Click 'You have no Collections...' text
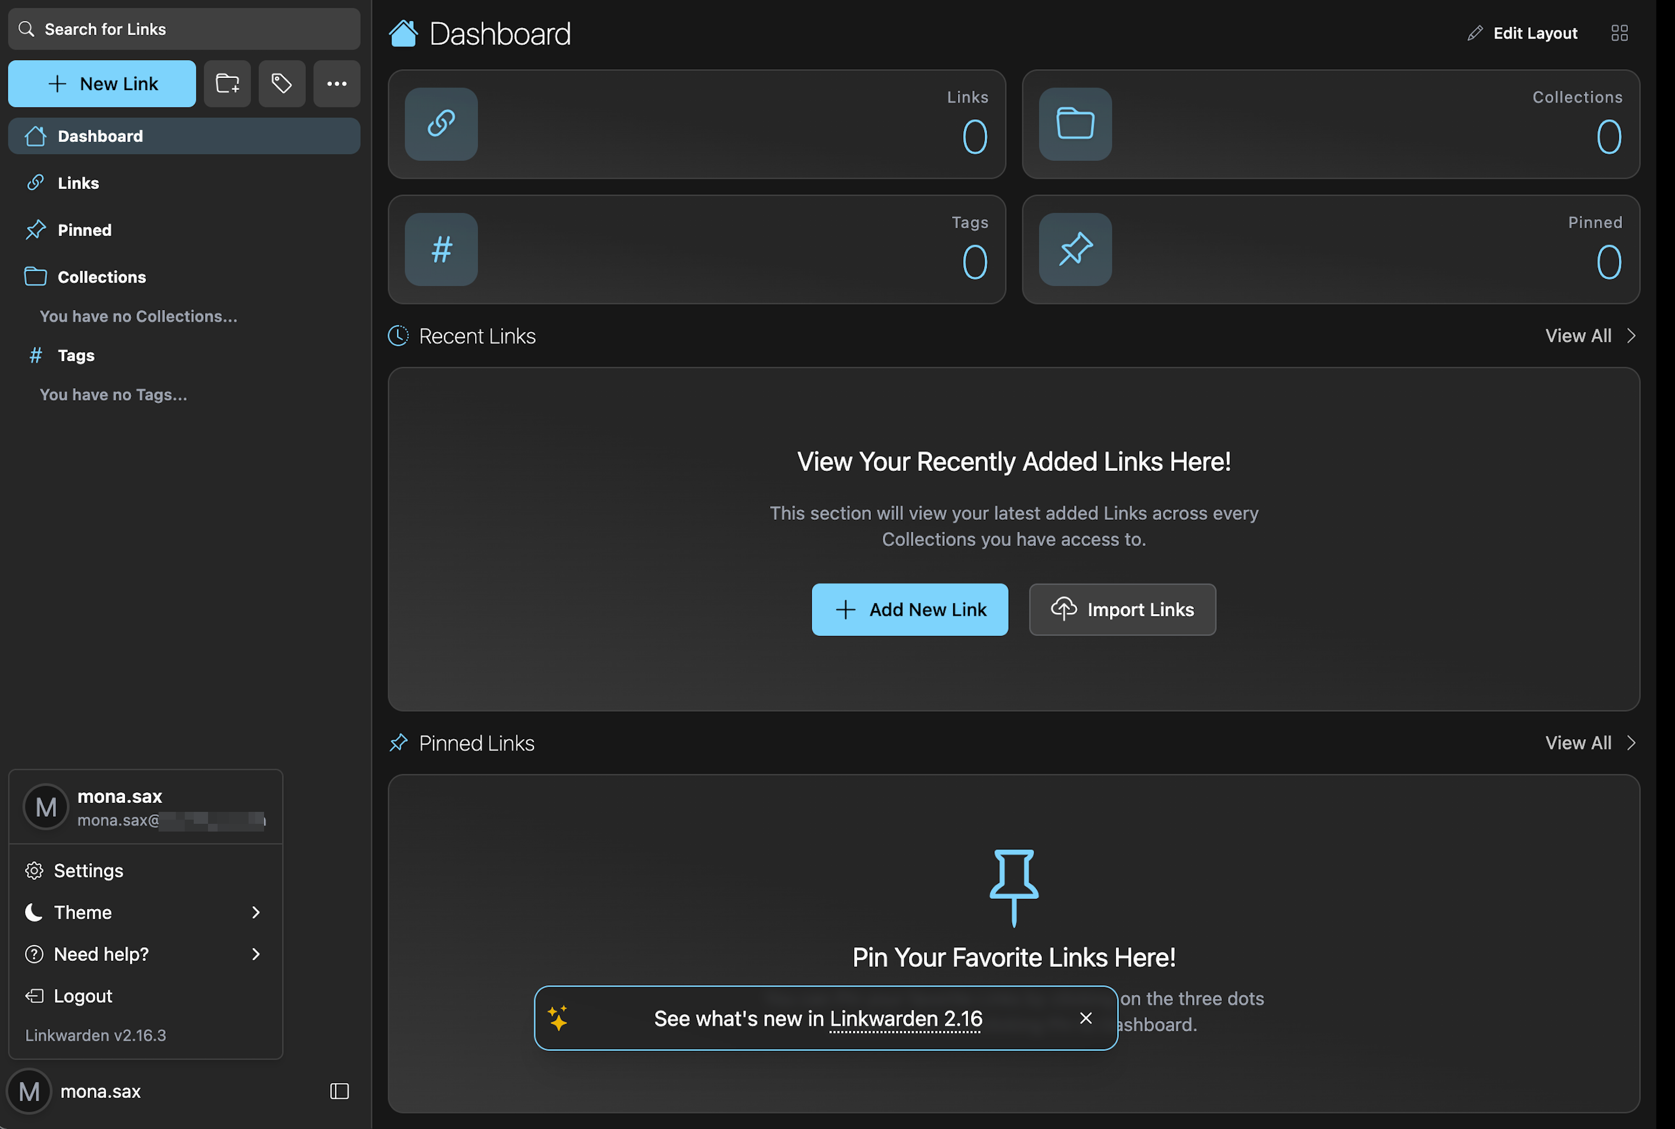The height and width of the screenshot is (1129, 1675). (x=138, y=316)
